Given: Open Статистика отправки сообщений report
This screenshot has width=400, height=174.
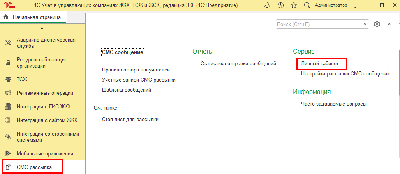Looking at the screenshot, I should point(238,63).
